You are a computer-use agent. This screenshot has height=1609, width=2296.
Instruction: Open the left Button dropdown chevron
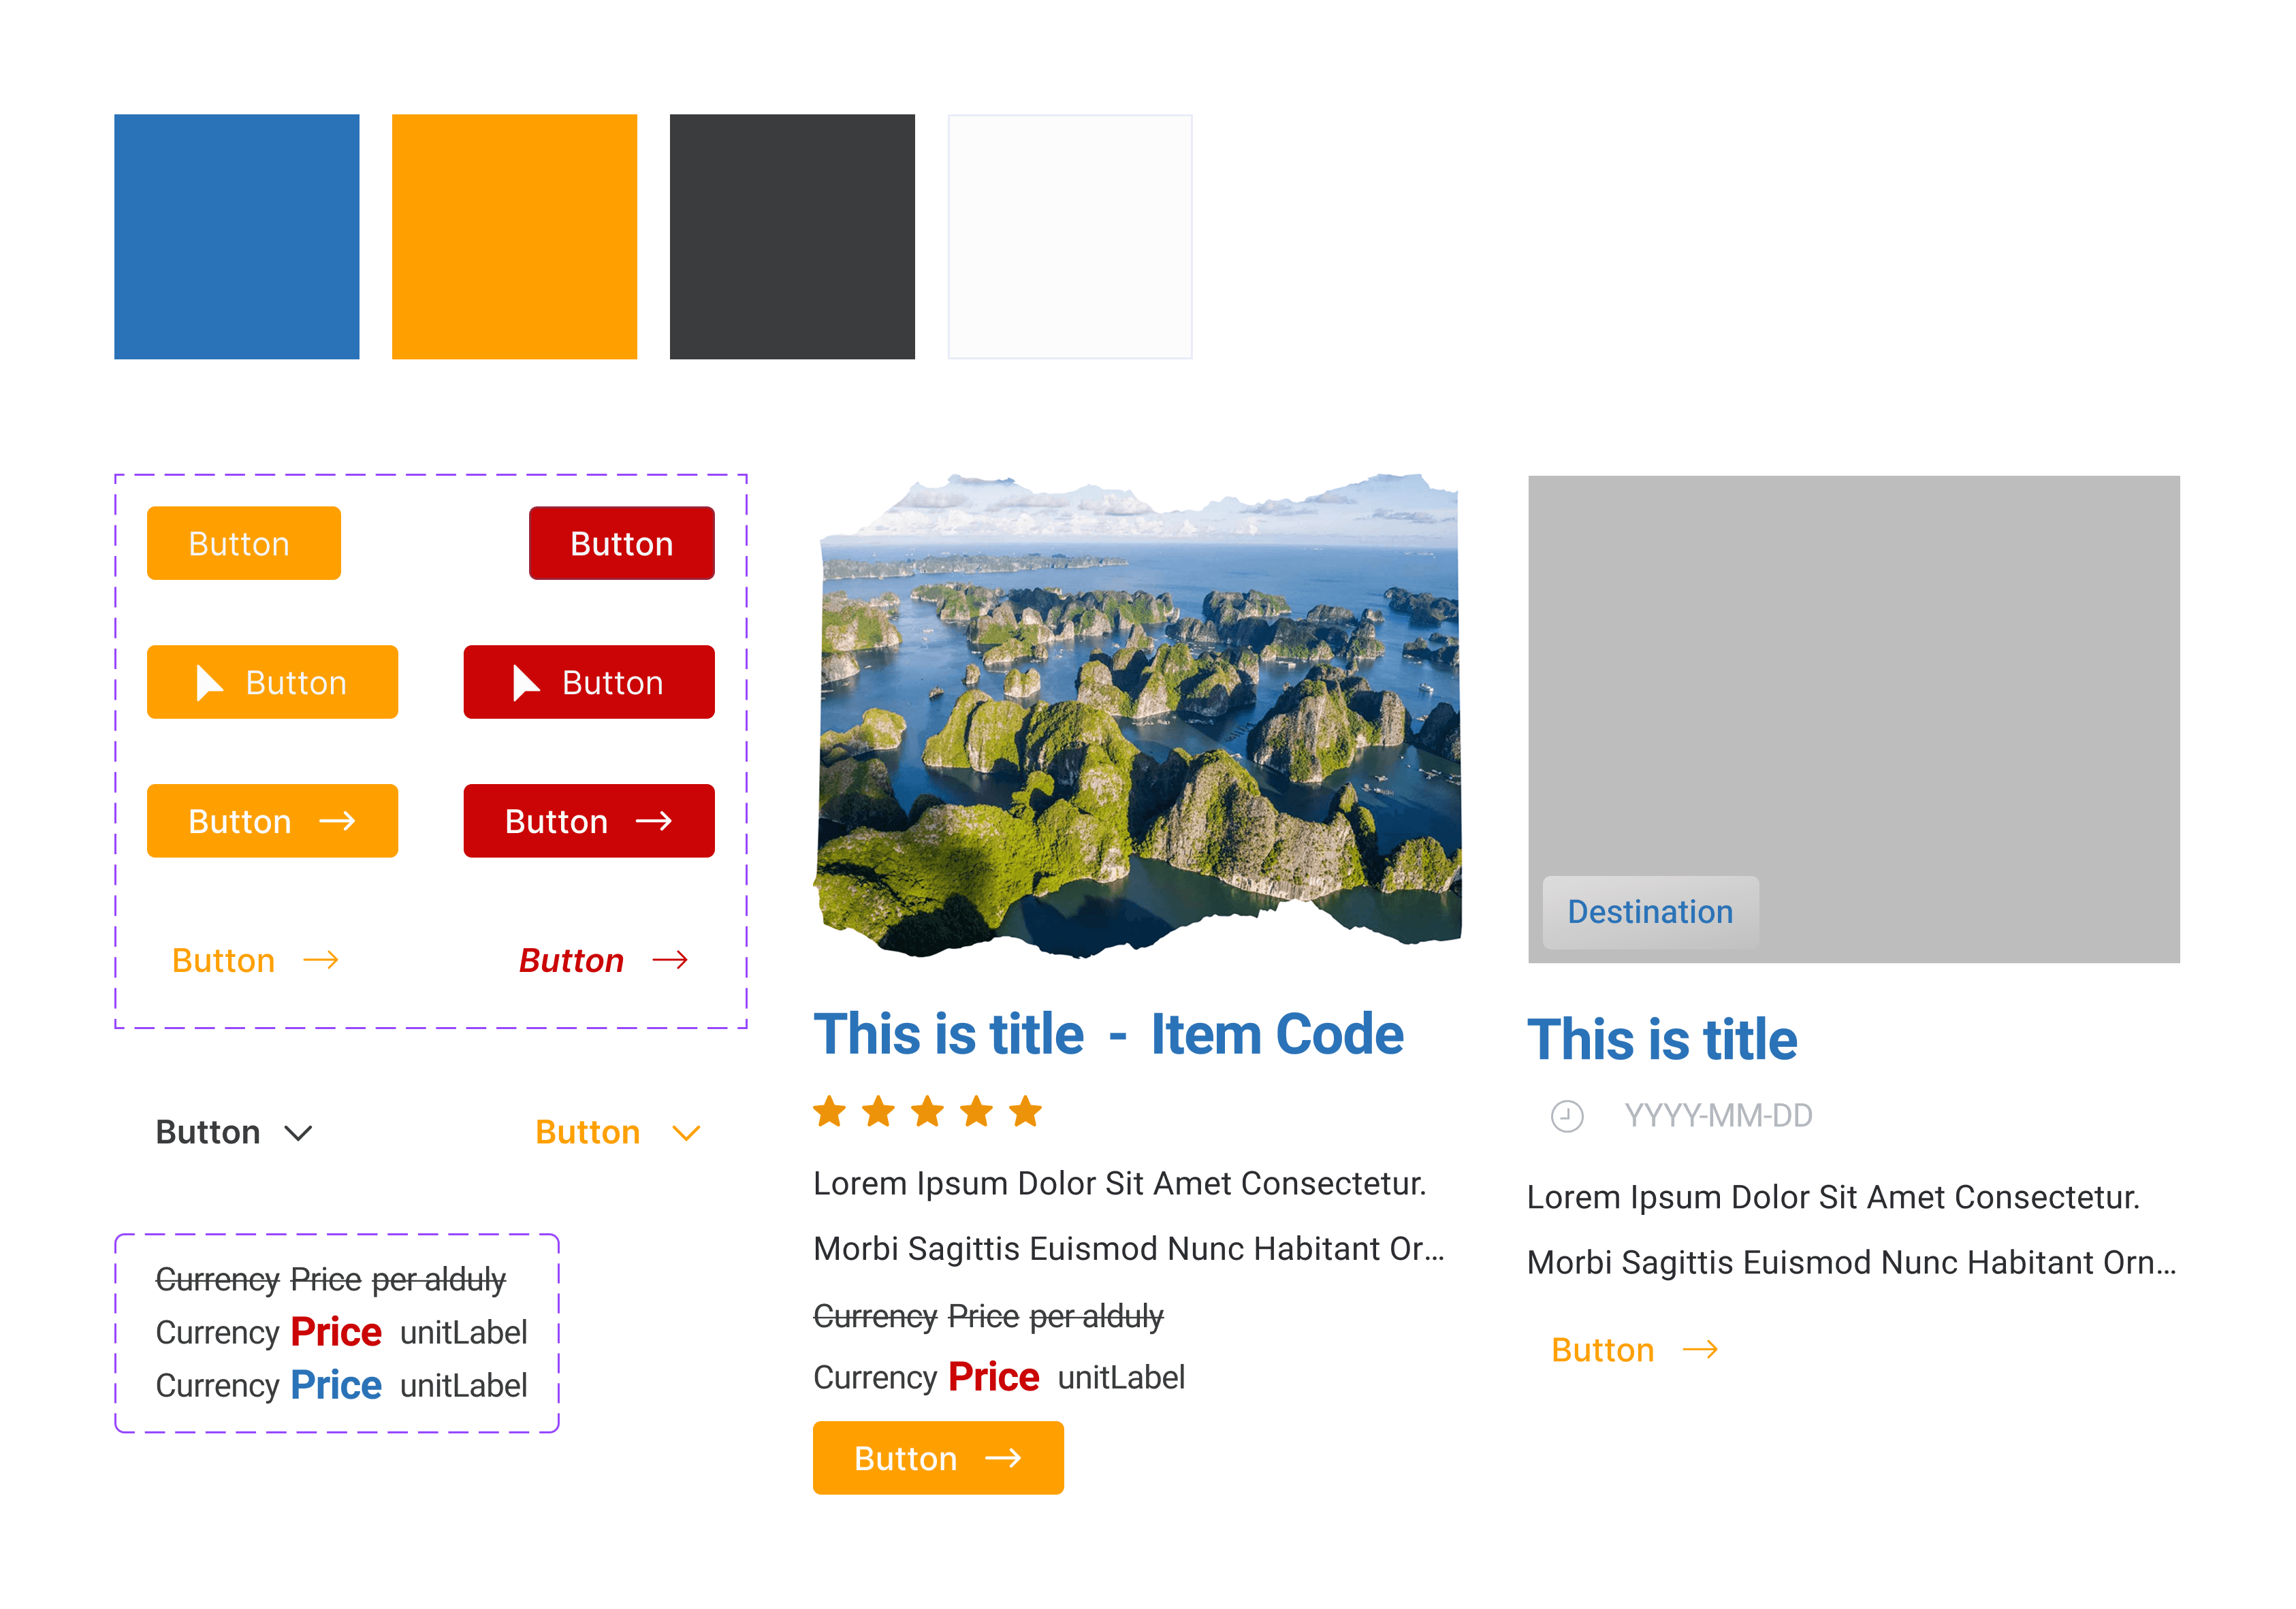point(297,1133)
